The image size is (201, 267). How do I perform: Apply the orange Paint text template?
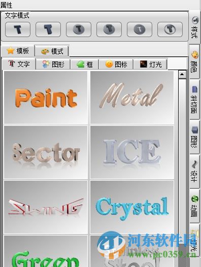point(46,97)
